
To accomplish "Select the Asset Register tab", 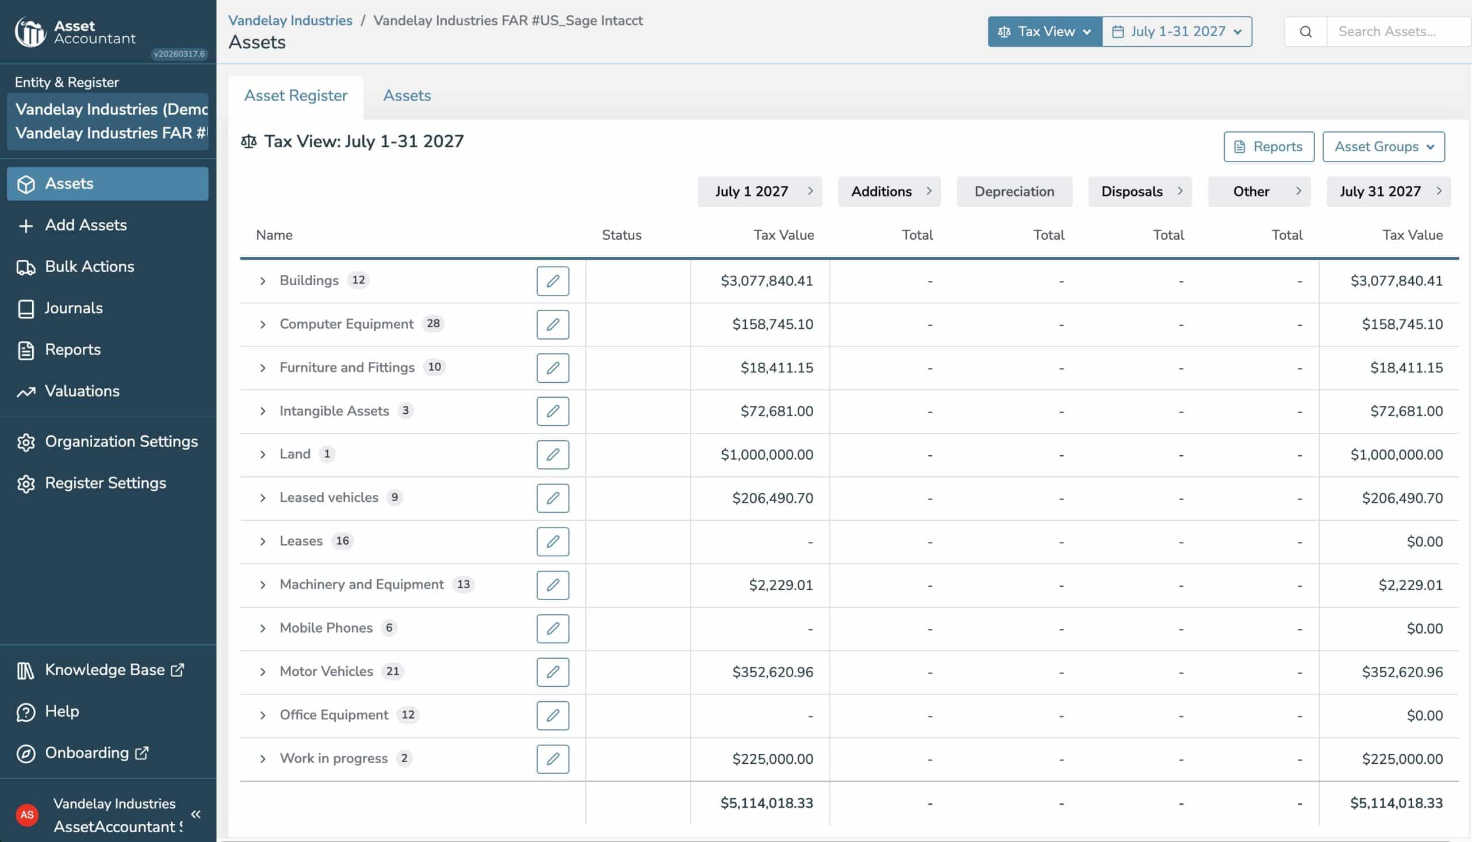I will click(x=296, y=96).
